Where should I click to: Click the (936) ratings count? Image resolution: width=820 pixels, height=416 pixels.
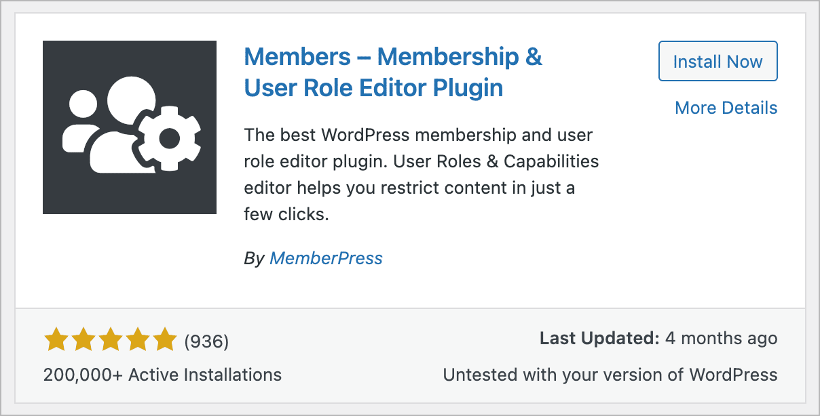point(206,341)
